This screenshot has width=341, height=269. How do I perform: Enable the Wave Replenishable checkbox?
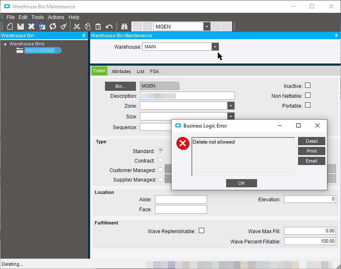(x=202, y=231)
